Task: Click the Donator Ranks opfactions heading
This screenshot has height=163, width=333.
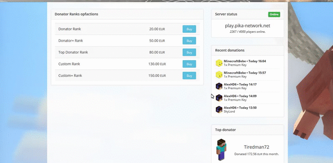Action: (77, 14)
